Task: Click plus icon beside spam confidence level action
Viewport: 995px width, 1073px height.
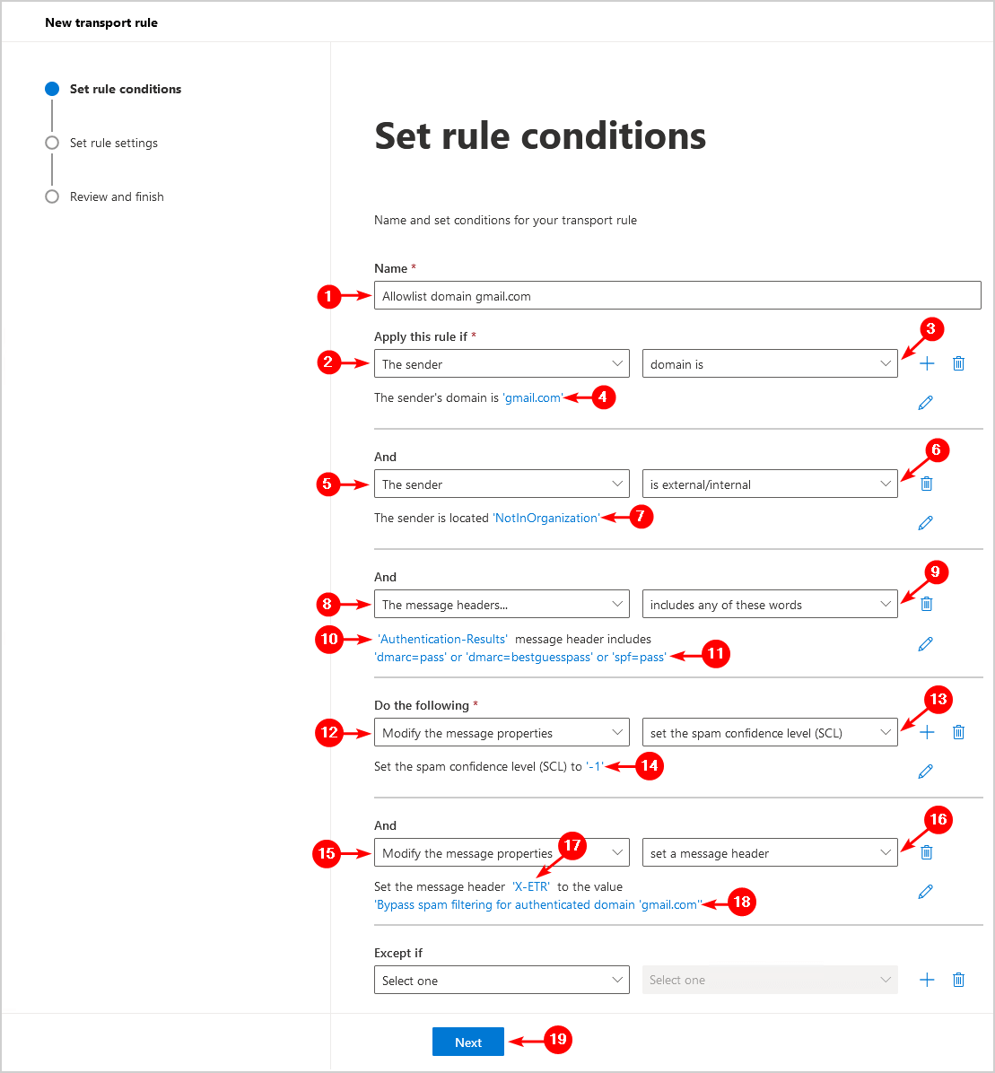Action: [x=927, y=732]
